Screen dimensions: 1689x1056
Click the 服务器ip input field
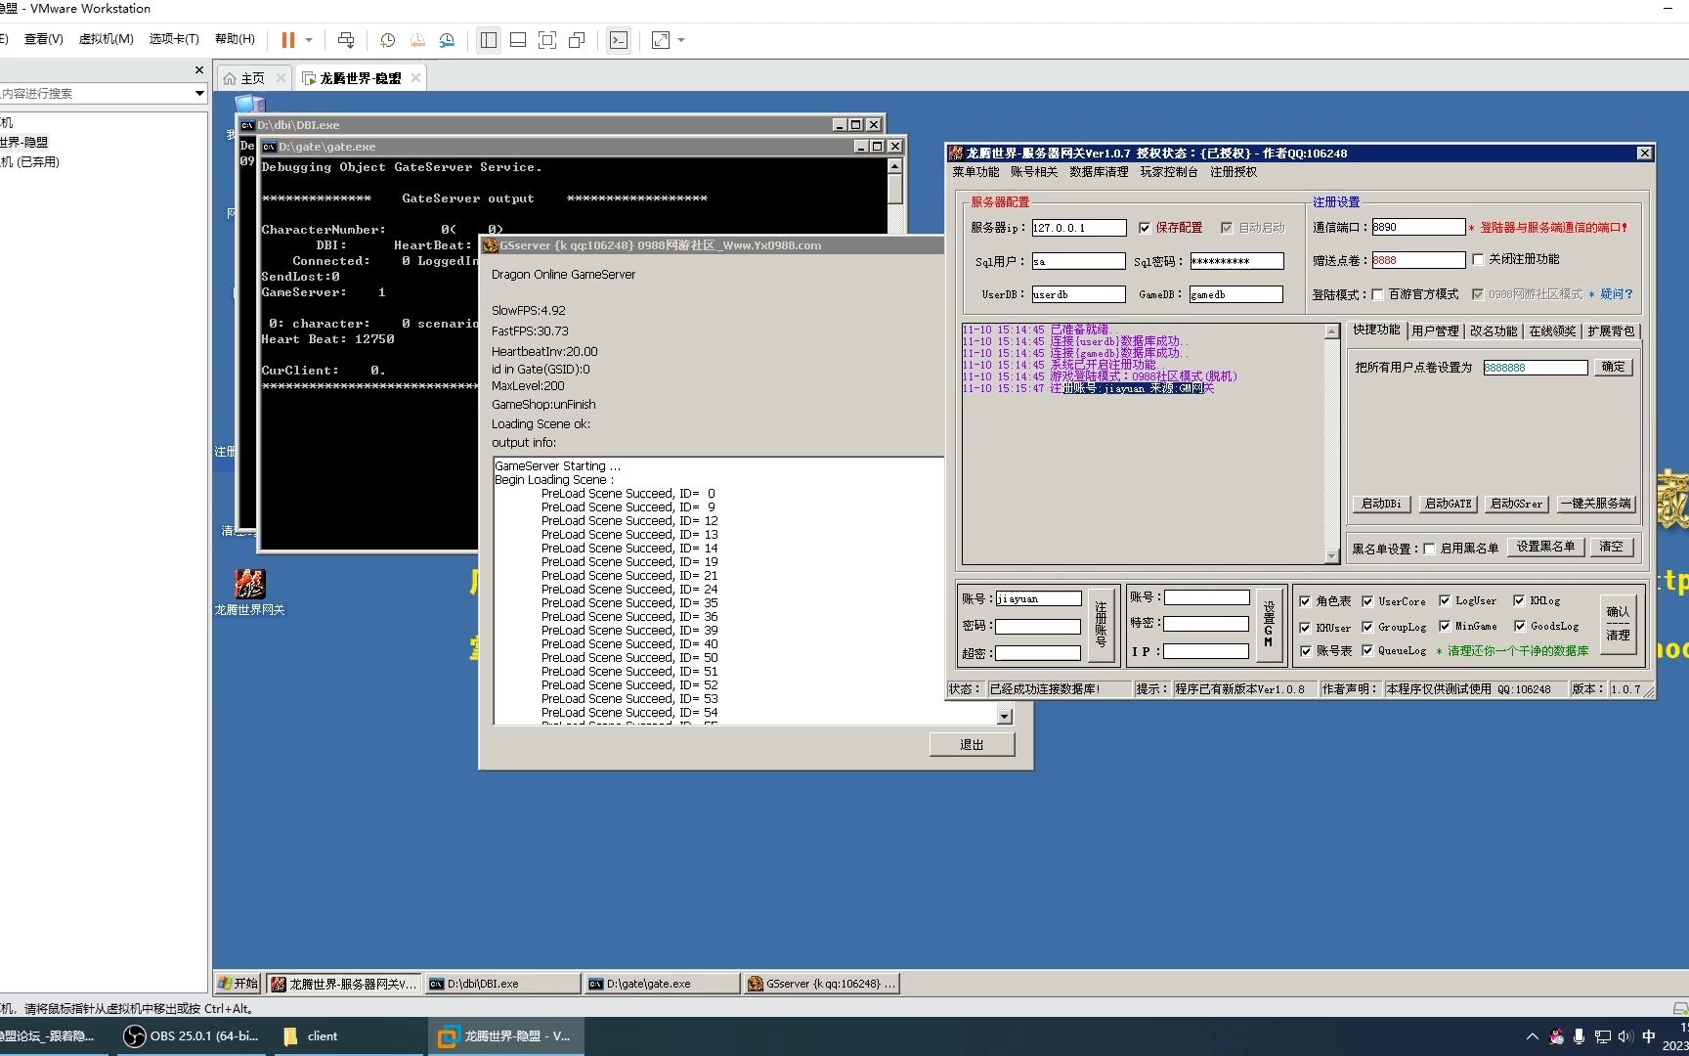[1079, 228]
